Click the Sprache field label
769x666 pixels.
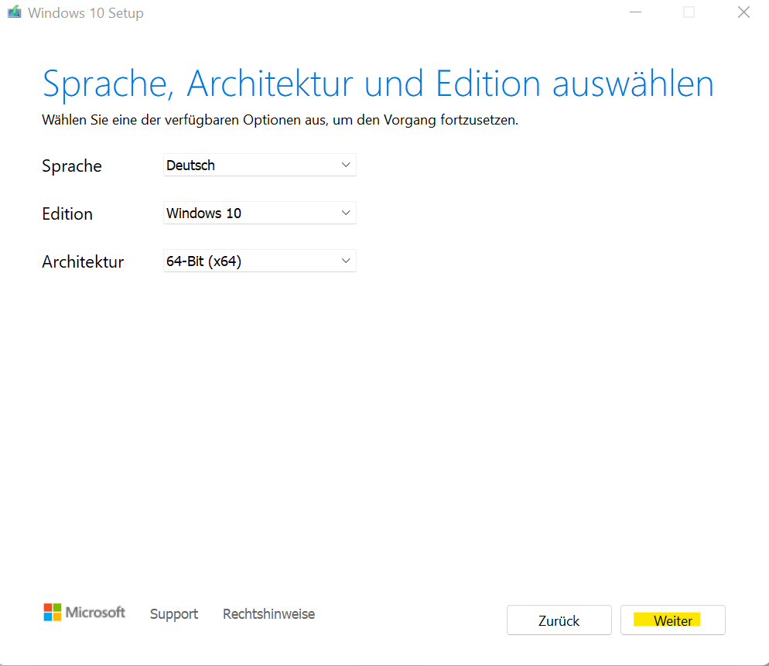tap(72, 166)
